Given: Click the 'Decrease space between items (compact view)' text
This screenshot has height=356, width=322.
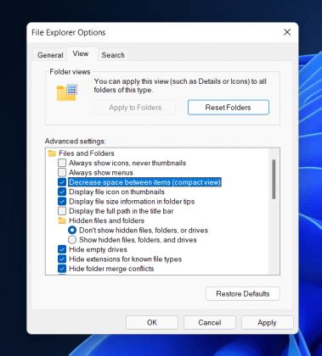Looking at the screenshot, I should (144, 182).
